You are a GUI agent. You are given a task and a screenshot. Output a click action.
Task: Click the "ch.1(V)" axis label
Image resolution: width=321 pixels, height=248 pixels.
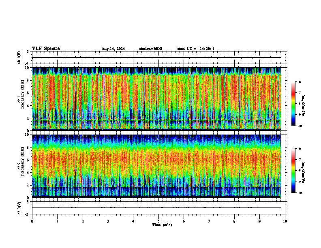pos(19,58)
